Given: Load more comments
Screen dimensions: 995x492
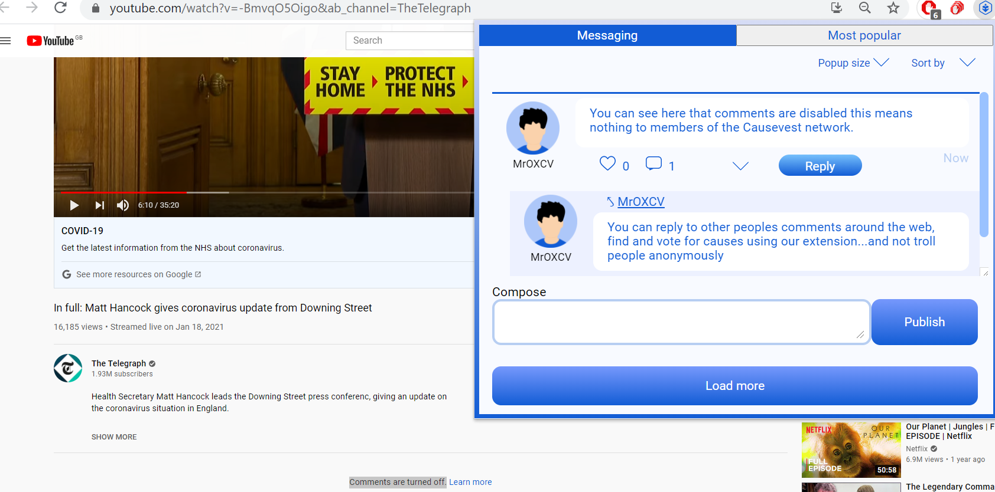Looking at the screenshot, I should [x=735, y=386].
